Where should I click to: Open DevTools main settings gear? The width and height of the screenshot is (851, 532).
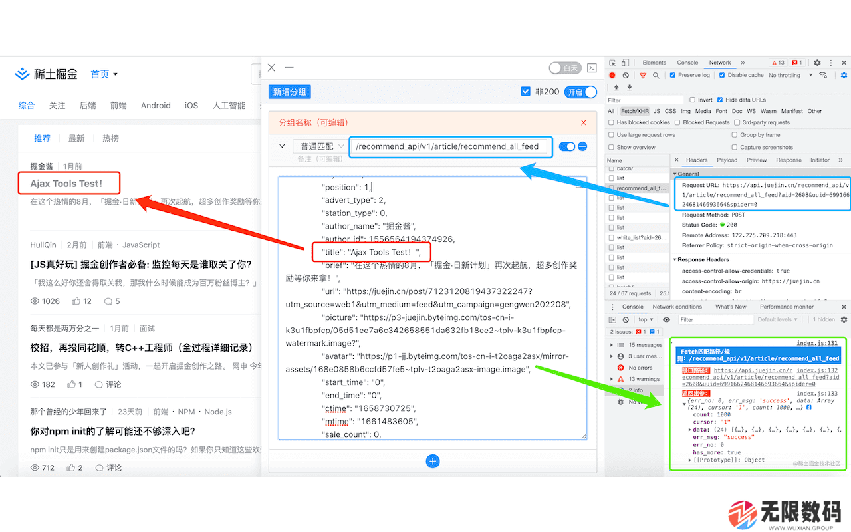click(x=817, y=63)
